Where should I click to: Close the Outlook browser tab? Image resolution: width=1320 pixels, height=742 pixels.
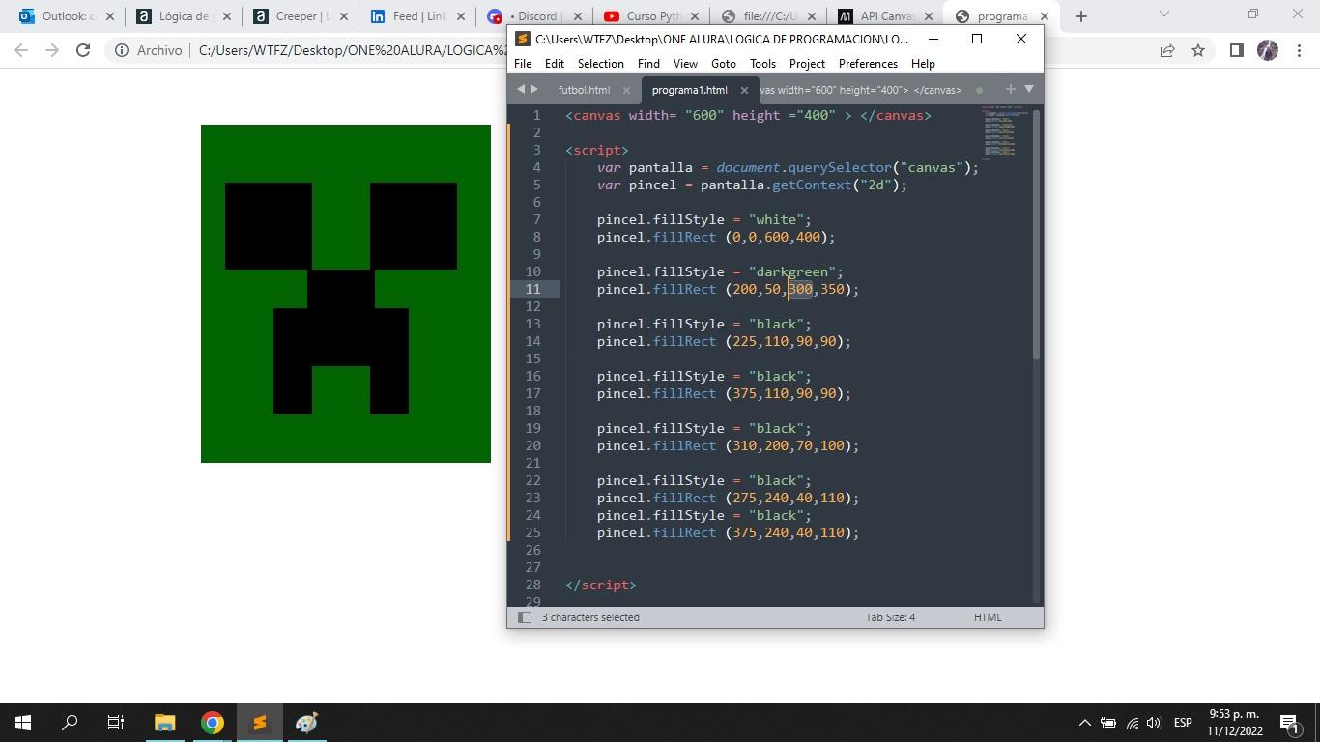tap(110, 16)
